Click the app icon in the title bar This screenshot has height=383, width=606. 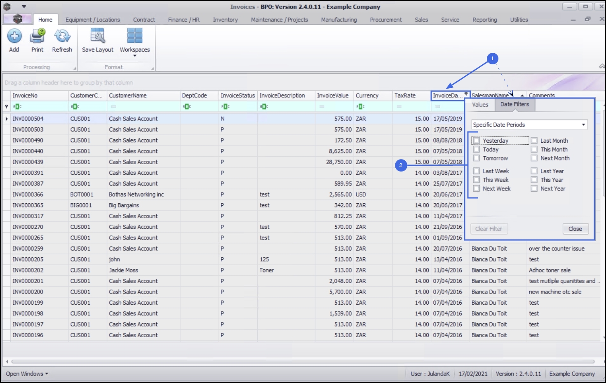(7, 7)
